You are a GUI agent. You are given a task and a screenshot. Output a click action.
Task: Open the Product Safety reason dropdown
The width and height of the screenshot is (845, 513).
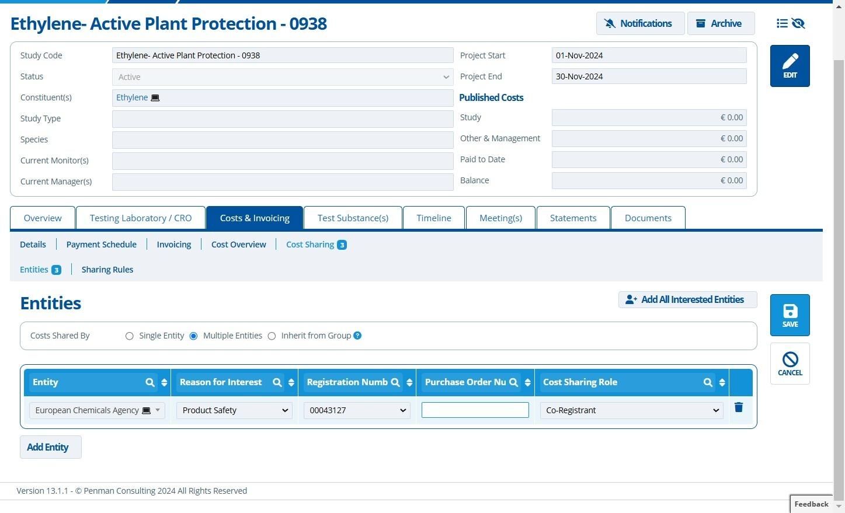(x=234, y=410)
